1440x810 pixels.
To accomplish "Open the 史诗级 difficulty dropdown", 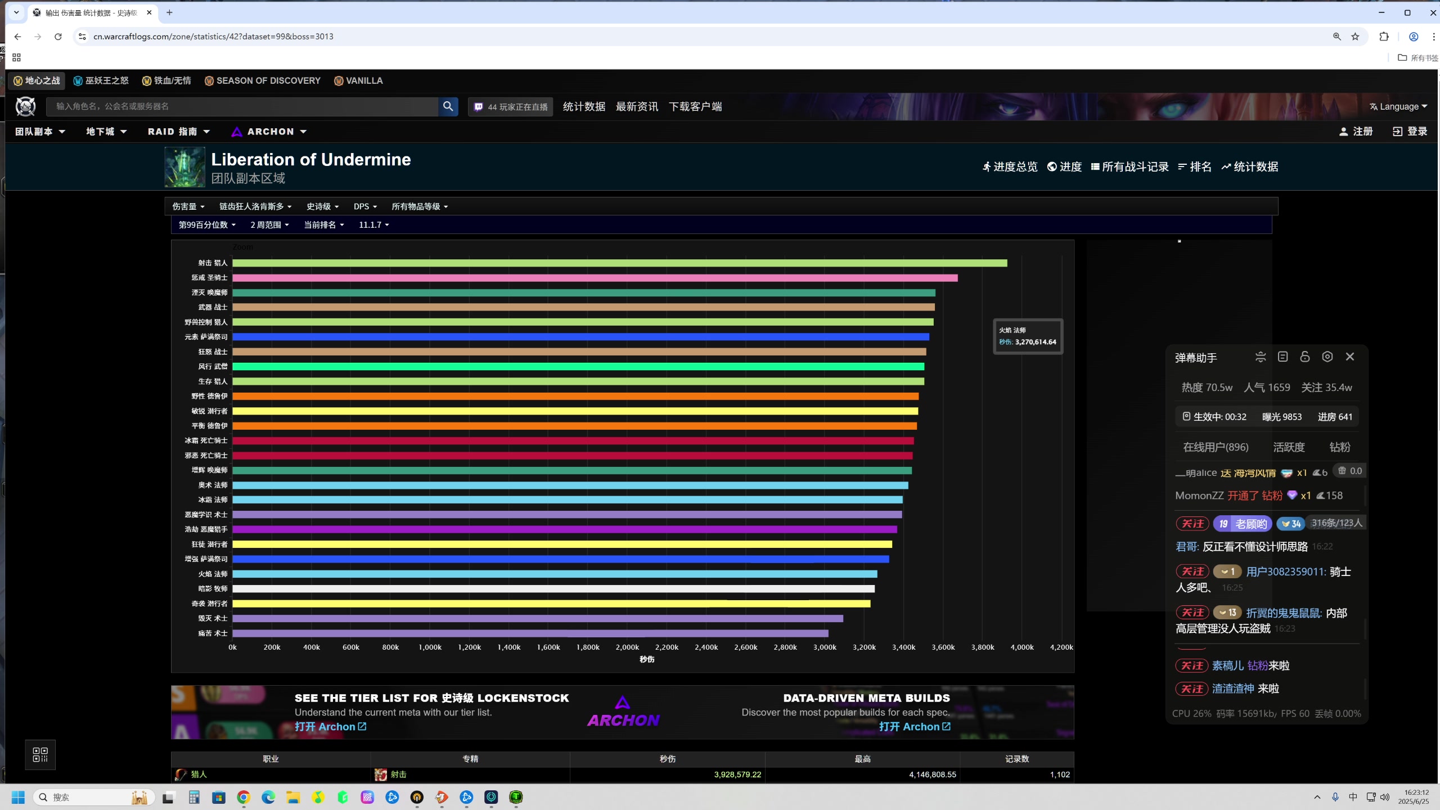I will (322, 206).
